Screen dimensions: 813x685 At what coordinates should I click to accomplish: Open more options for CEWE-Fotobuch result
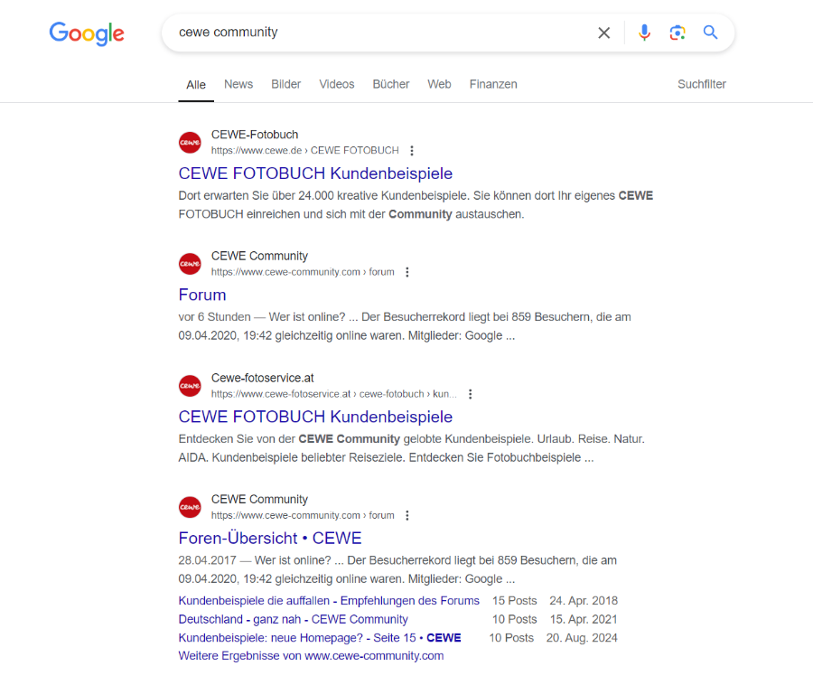[x=412, y=151]
